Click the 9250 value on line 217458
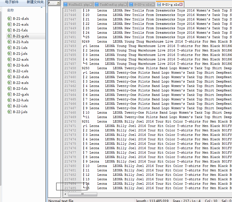The height and width of the screenshot is (202, 232). [x=85, y=68]
